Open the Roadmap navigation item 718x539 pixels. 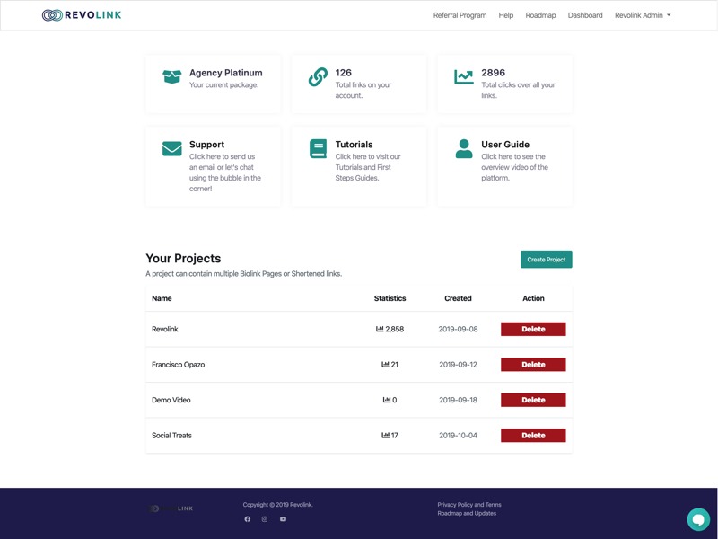(x=540, y=15)
